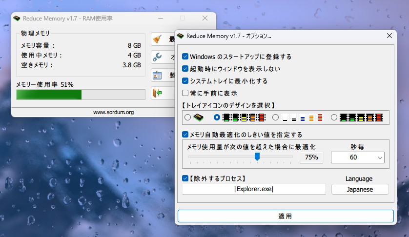Click the exit door button icon
The height and width of the screenshot is (237, 409).
[157, 93]
